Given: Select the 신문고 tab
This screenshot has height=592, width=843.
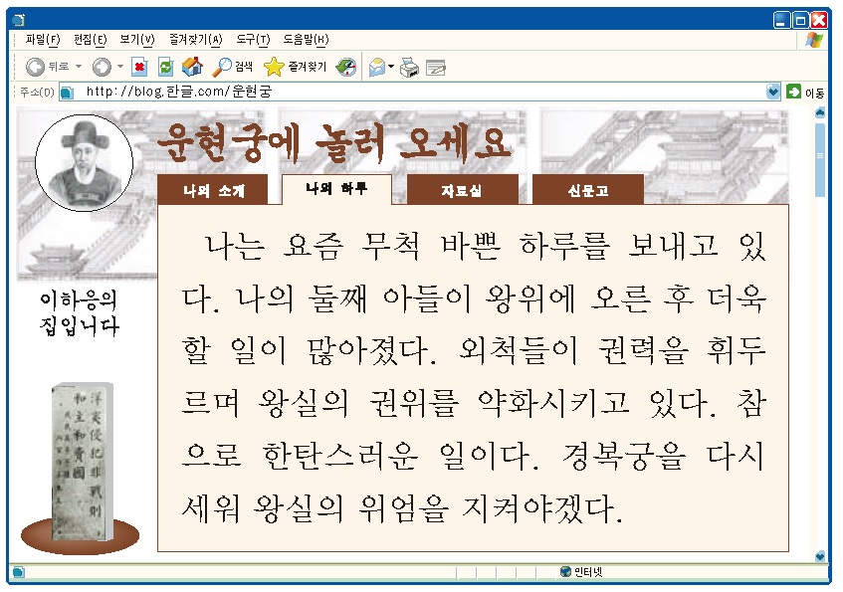Looking at the screenshot, I should (x=587, y=190).
